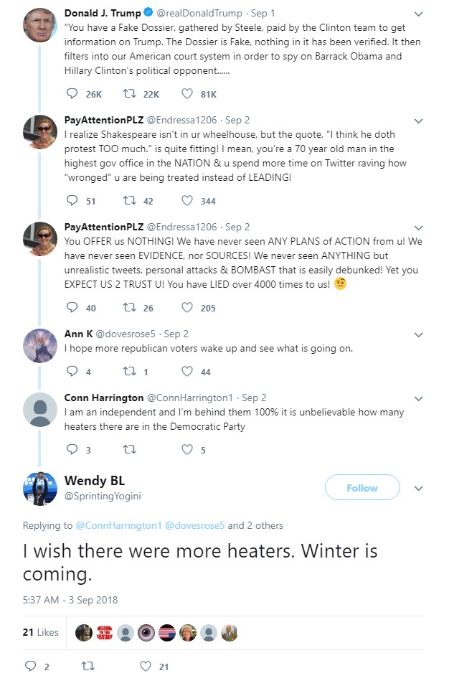This screenshot has height=691, width=449.
Task: Open the @ConnHarrington1 mention link in reply line
Action: click(118, 525)
